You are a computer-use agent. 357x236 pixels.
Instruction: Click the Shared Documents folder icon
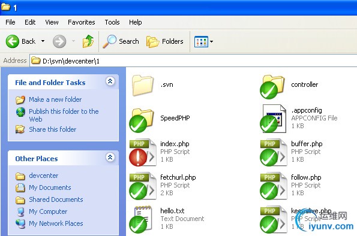point(20,200)
